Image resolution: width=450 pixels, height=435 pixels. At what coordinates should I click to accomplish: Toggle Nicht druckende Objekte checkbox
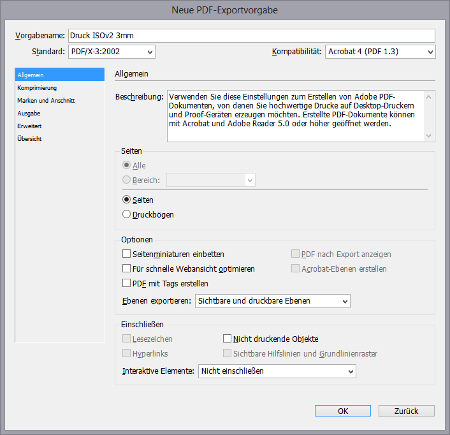click(x=228, y=339)
